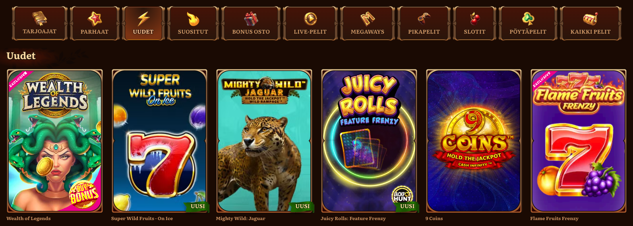Open the Flame Fruits Frenzy thumbnail

[x=579, y=141]
